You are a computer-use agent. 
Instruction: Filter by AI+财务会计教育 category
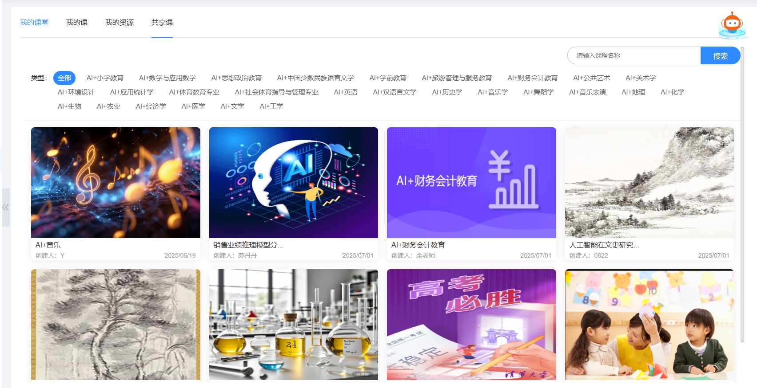tap(532, 78)
